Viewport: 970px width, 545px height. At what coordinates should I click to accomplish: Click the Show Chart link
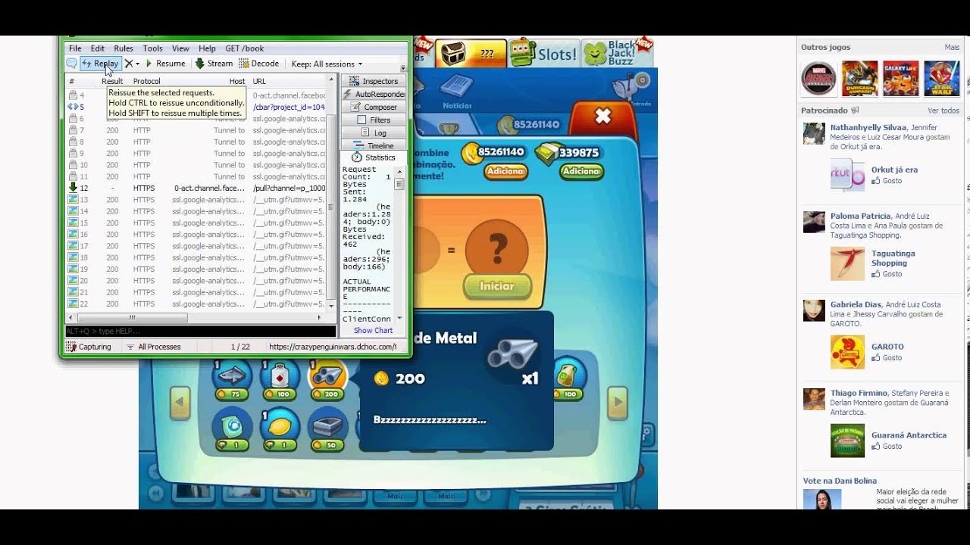coord(373,331)
